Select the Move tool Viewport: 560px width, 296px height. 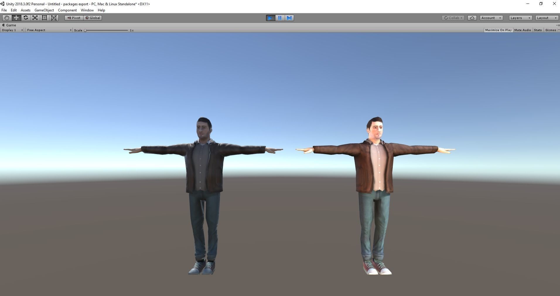tap(16, 18)
